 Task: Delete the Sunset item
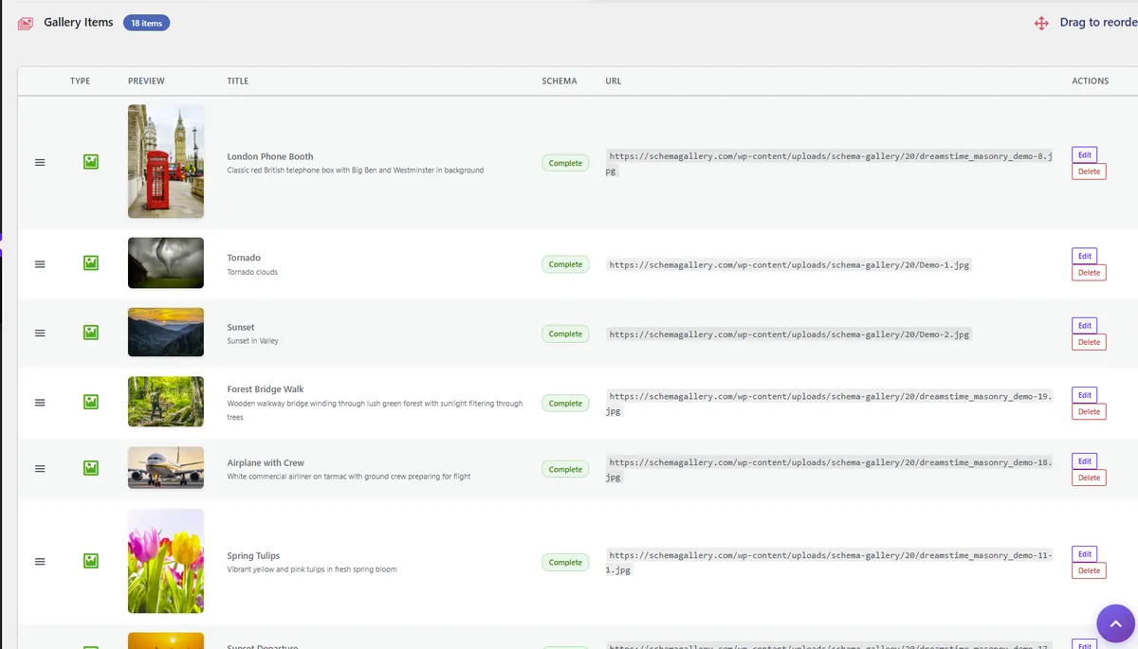click(x=1089, y=342)
